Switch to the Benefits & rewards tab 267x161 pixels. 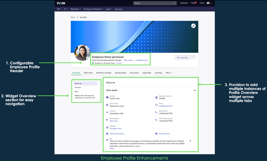(104, 73)
